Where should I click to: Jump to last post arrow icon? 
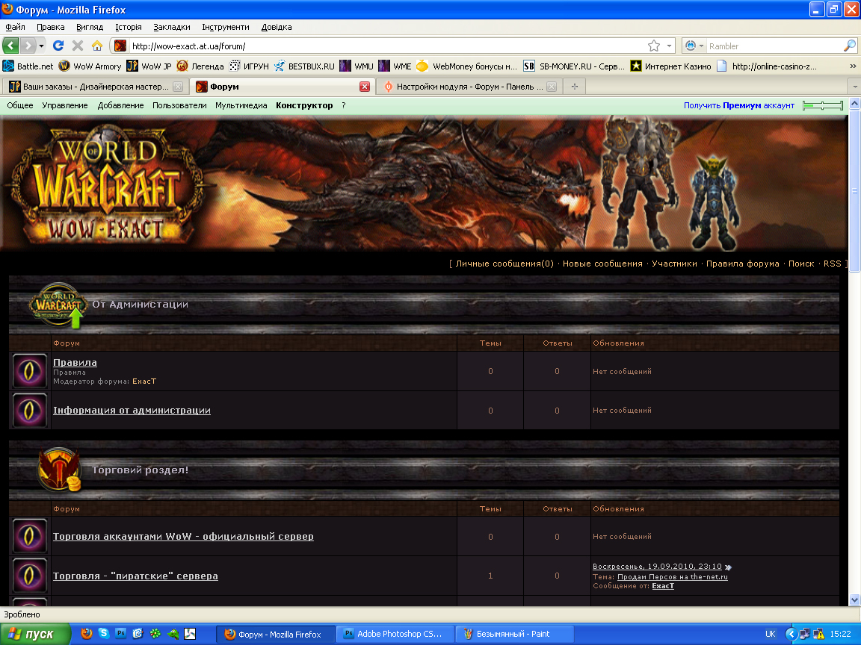728,567
